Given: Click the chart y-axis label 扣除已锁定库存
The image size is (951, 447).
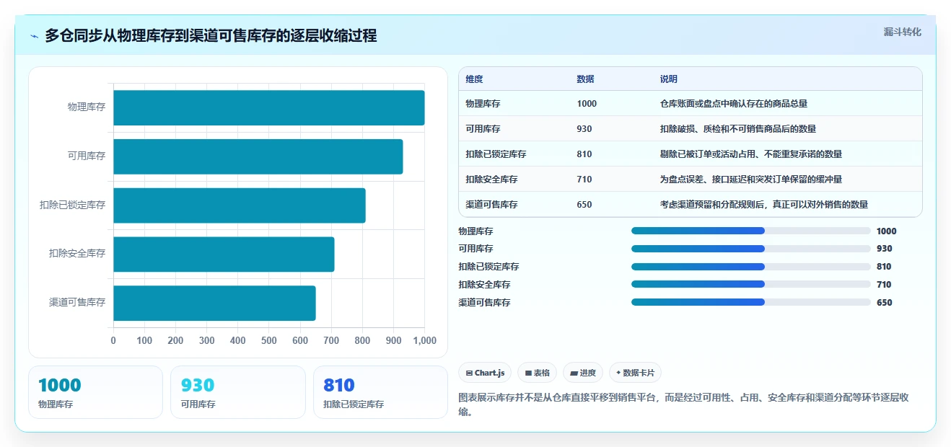Looking at the screenshot, I should 73,205.
